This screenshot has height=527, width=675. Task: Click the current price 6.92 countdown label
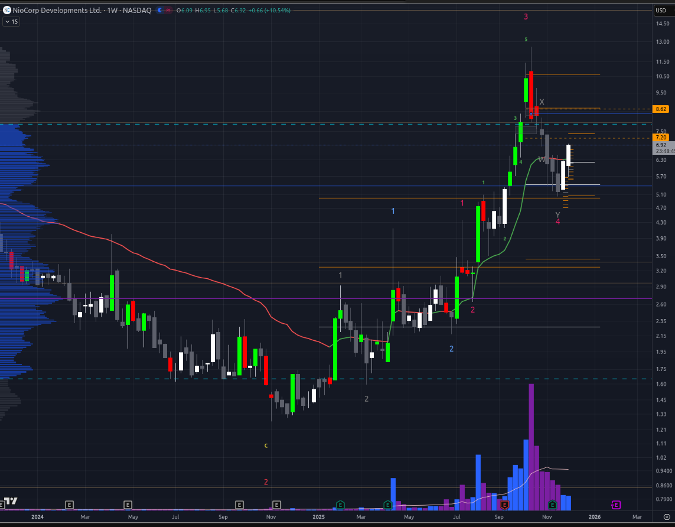point(661,147)
